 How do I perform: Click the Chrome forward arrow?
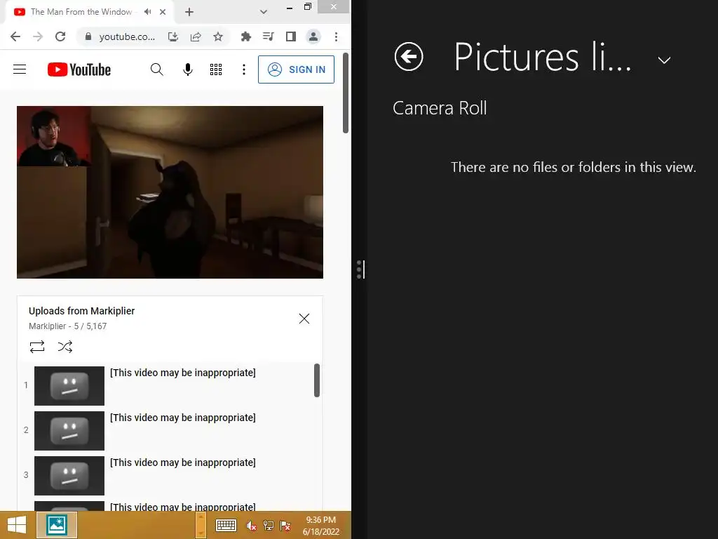[38, 36]
